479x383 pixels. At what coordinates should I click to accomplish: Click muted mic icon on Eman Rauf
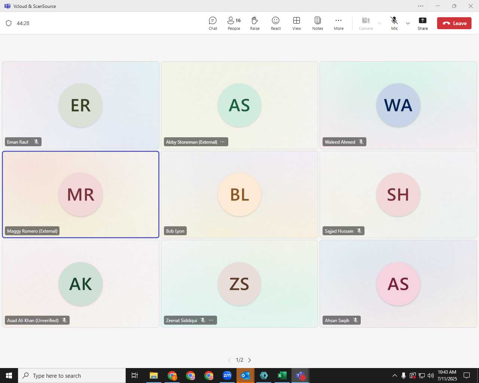click(36, 142)
